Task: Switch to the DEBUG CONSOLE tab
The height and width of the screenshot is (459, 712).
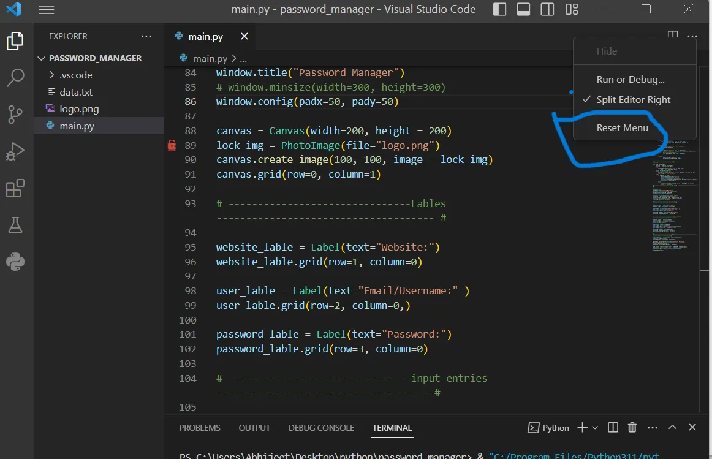Action: click(321, 427)
